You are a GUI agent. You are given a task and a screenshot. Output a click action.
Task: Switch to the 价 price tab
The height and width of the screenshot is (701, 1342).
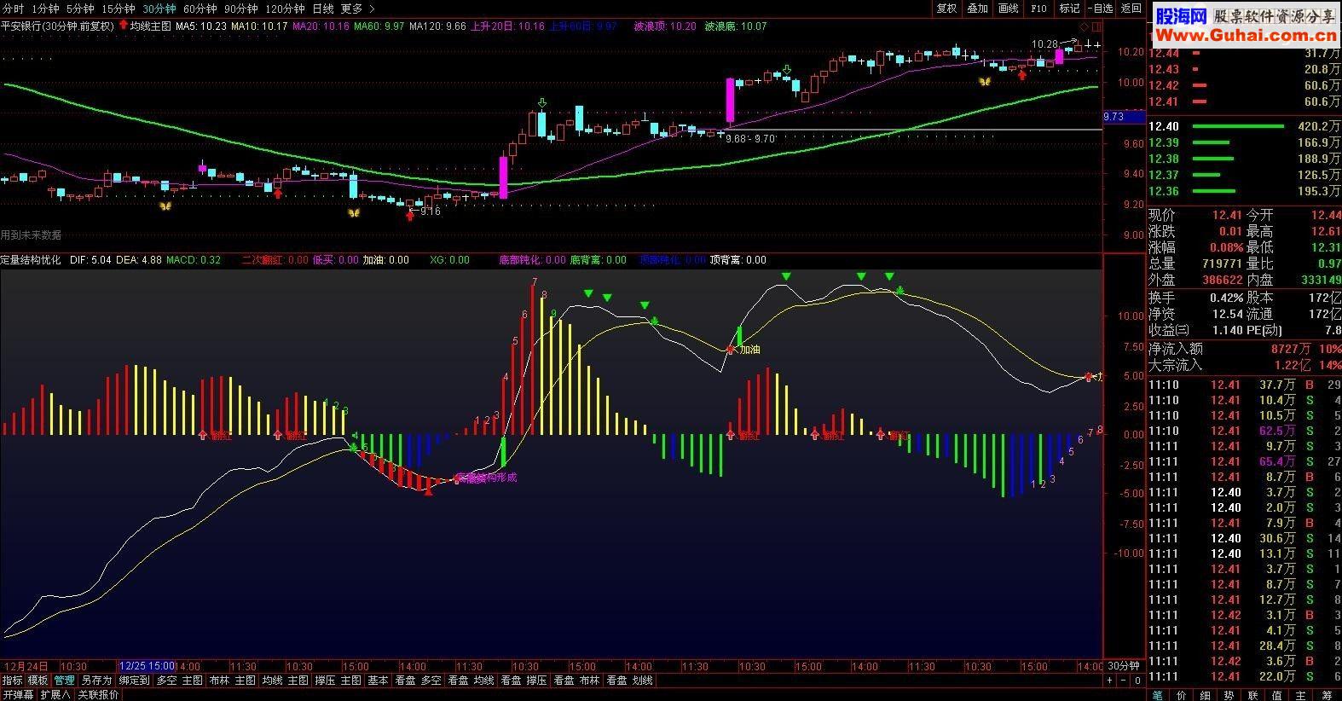(1181, 695)
